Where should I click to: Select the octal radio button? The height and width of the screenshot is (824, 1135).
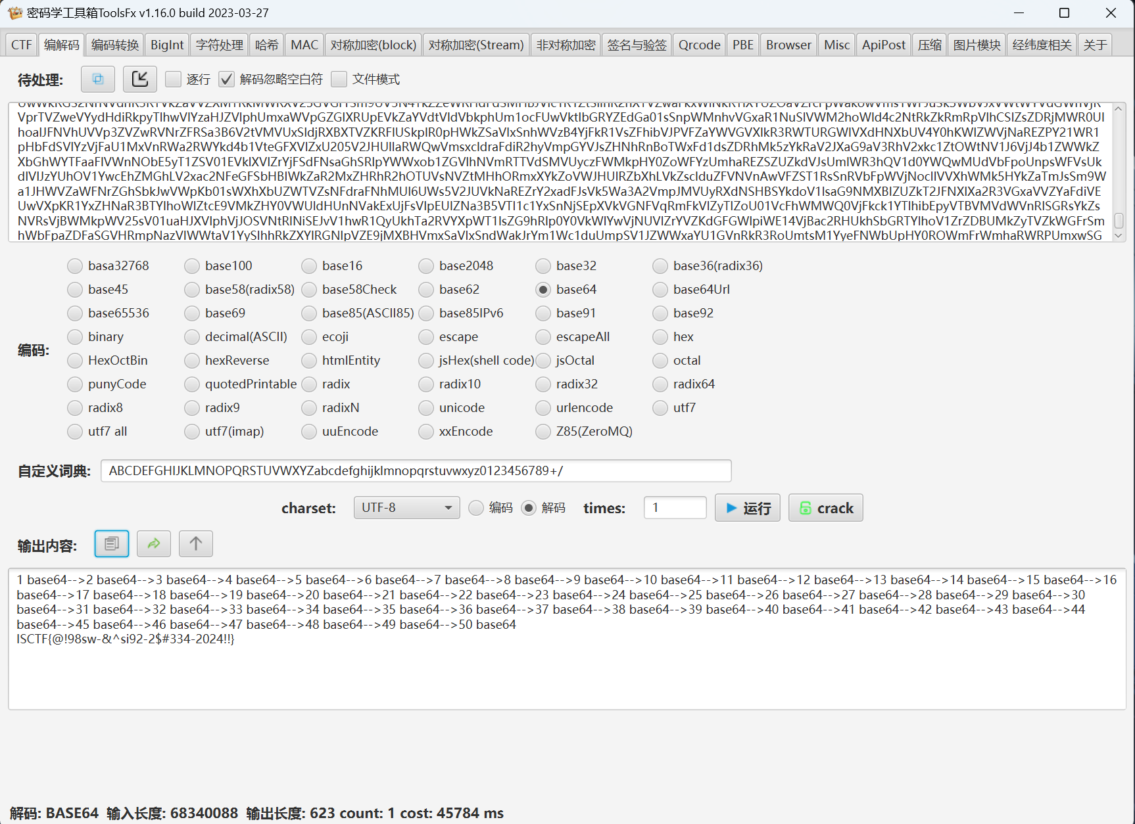pos(660,360)
